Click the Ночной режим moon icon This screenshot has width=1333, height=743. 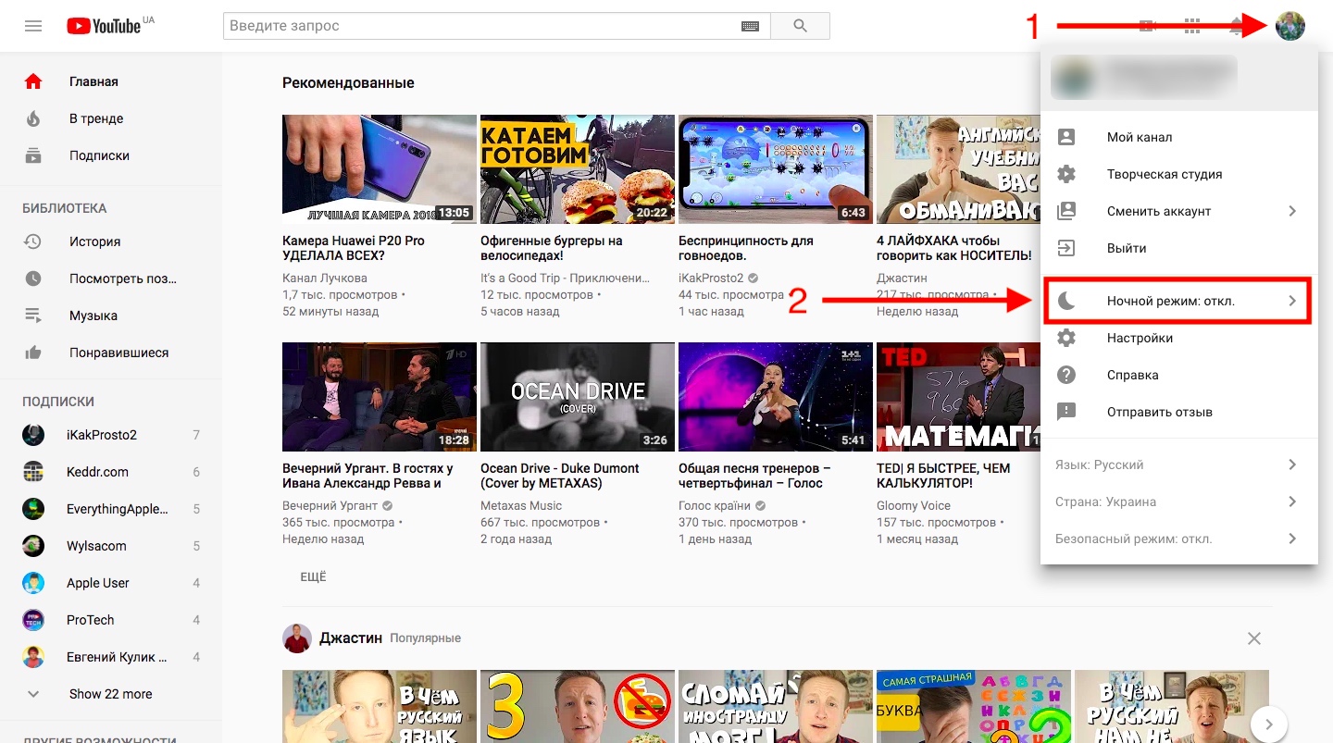[1066, 301]
